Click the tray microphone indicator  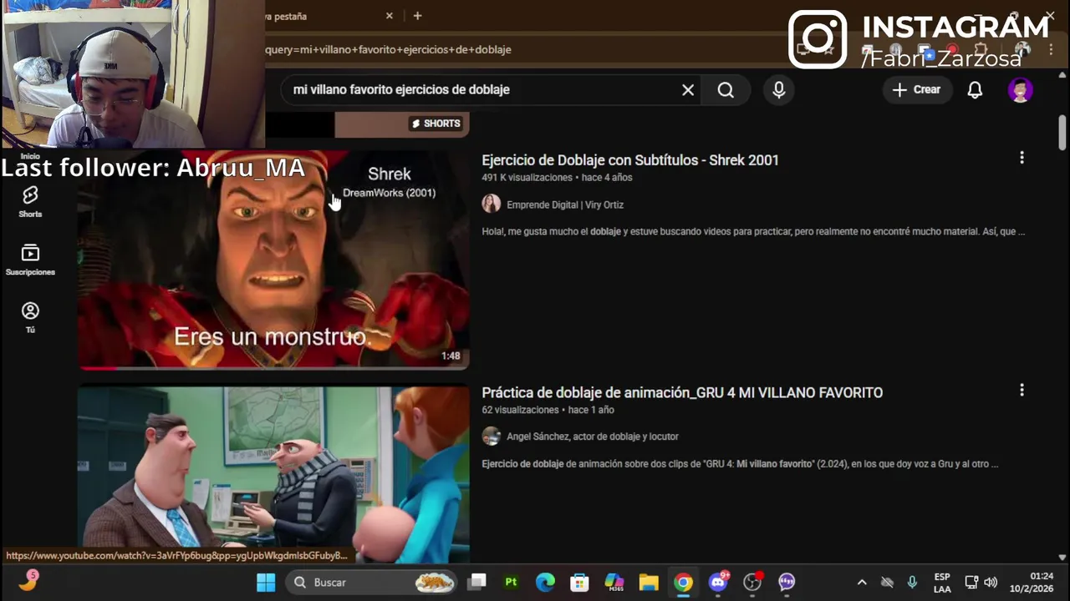point(912,583)
